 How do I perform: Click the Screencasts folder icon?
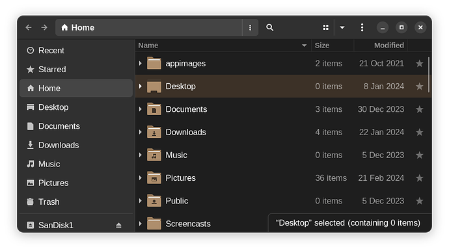154,223
